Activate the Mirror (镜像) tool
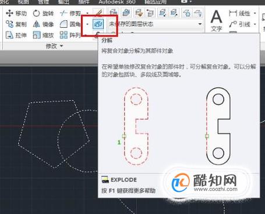 coord(43,24)
